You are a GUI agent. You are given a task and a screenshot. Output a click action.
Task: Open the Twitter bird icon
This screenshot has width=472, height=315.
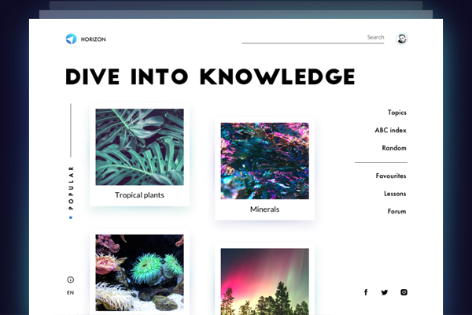point(385,292)
